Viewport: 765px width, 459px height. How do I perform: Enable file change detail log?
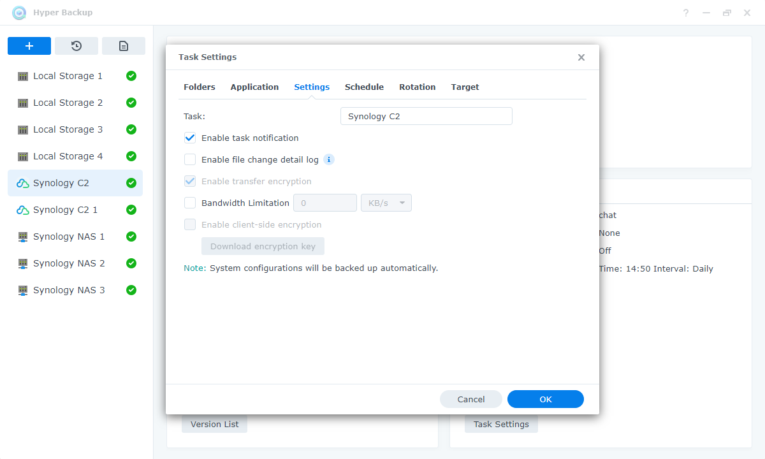(x=190, y=159)
